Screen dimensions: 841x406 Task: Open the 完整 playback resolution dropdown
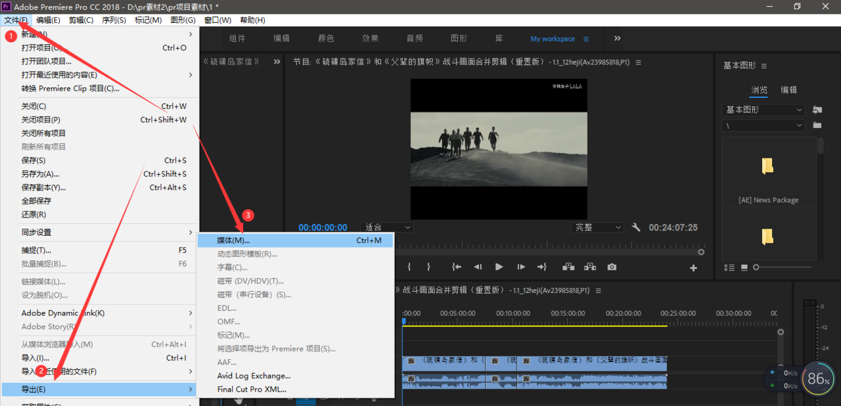[x=597, y=227]
